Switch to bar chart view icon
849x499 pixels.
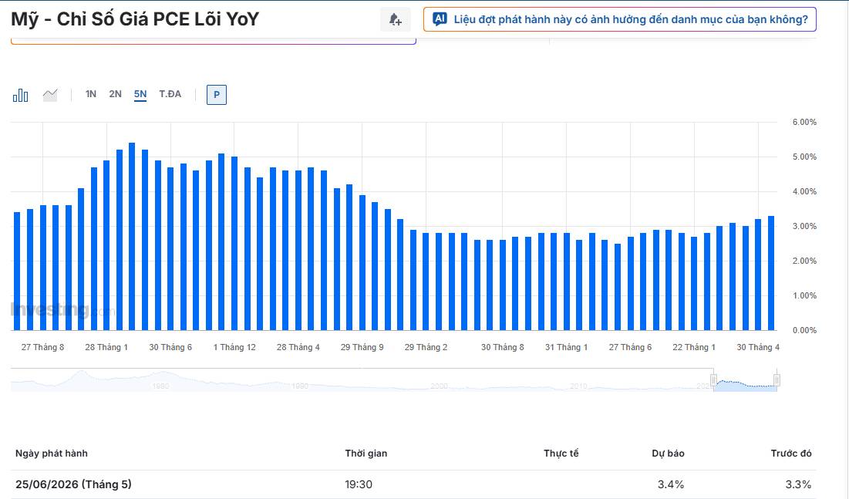click(21, 96)
